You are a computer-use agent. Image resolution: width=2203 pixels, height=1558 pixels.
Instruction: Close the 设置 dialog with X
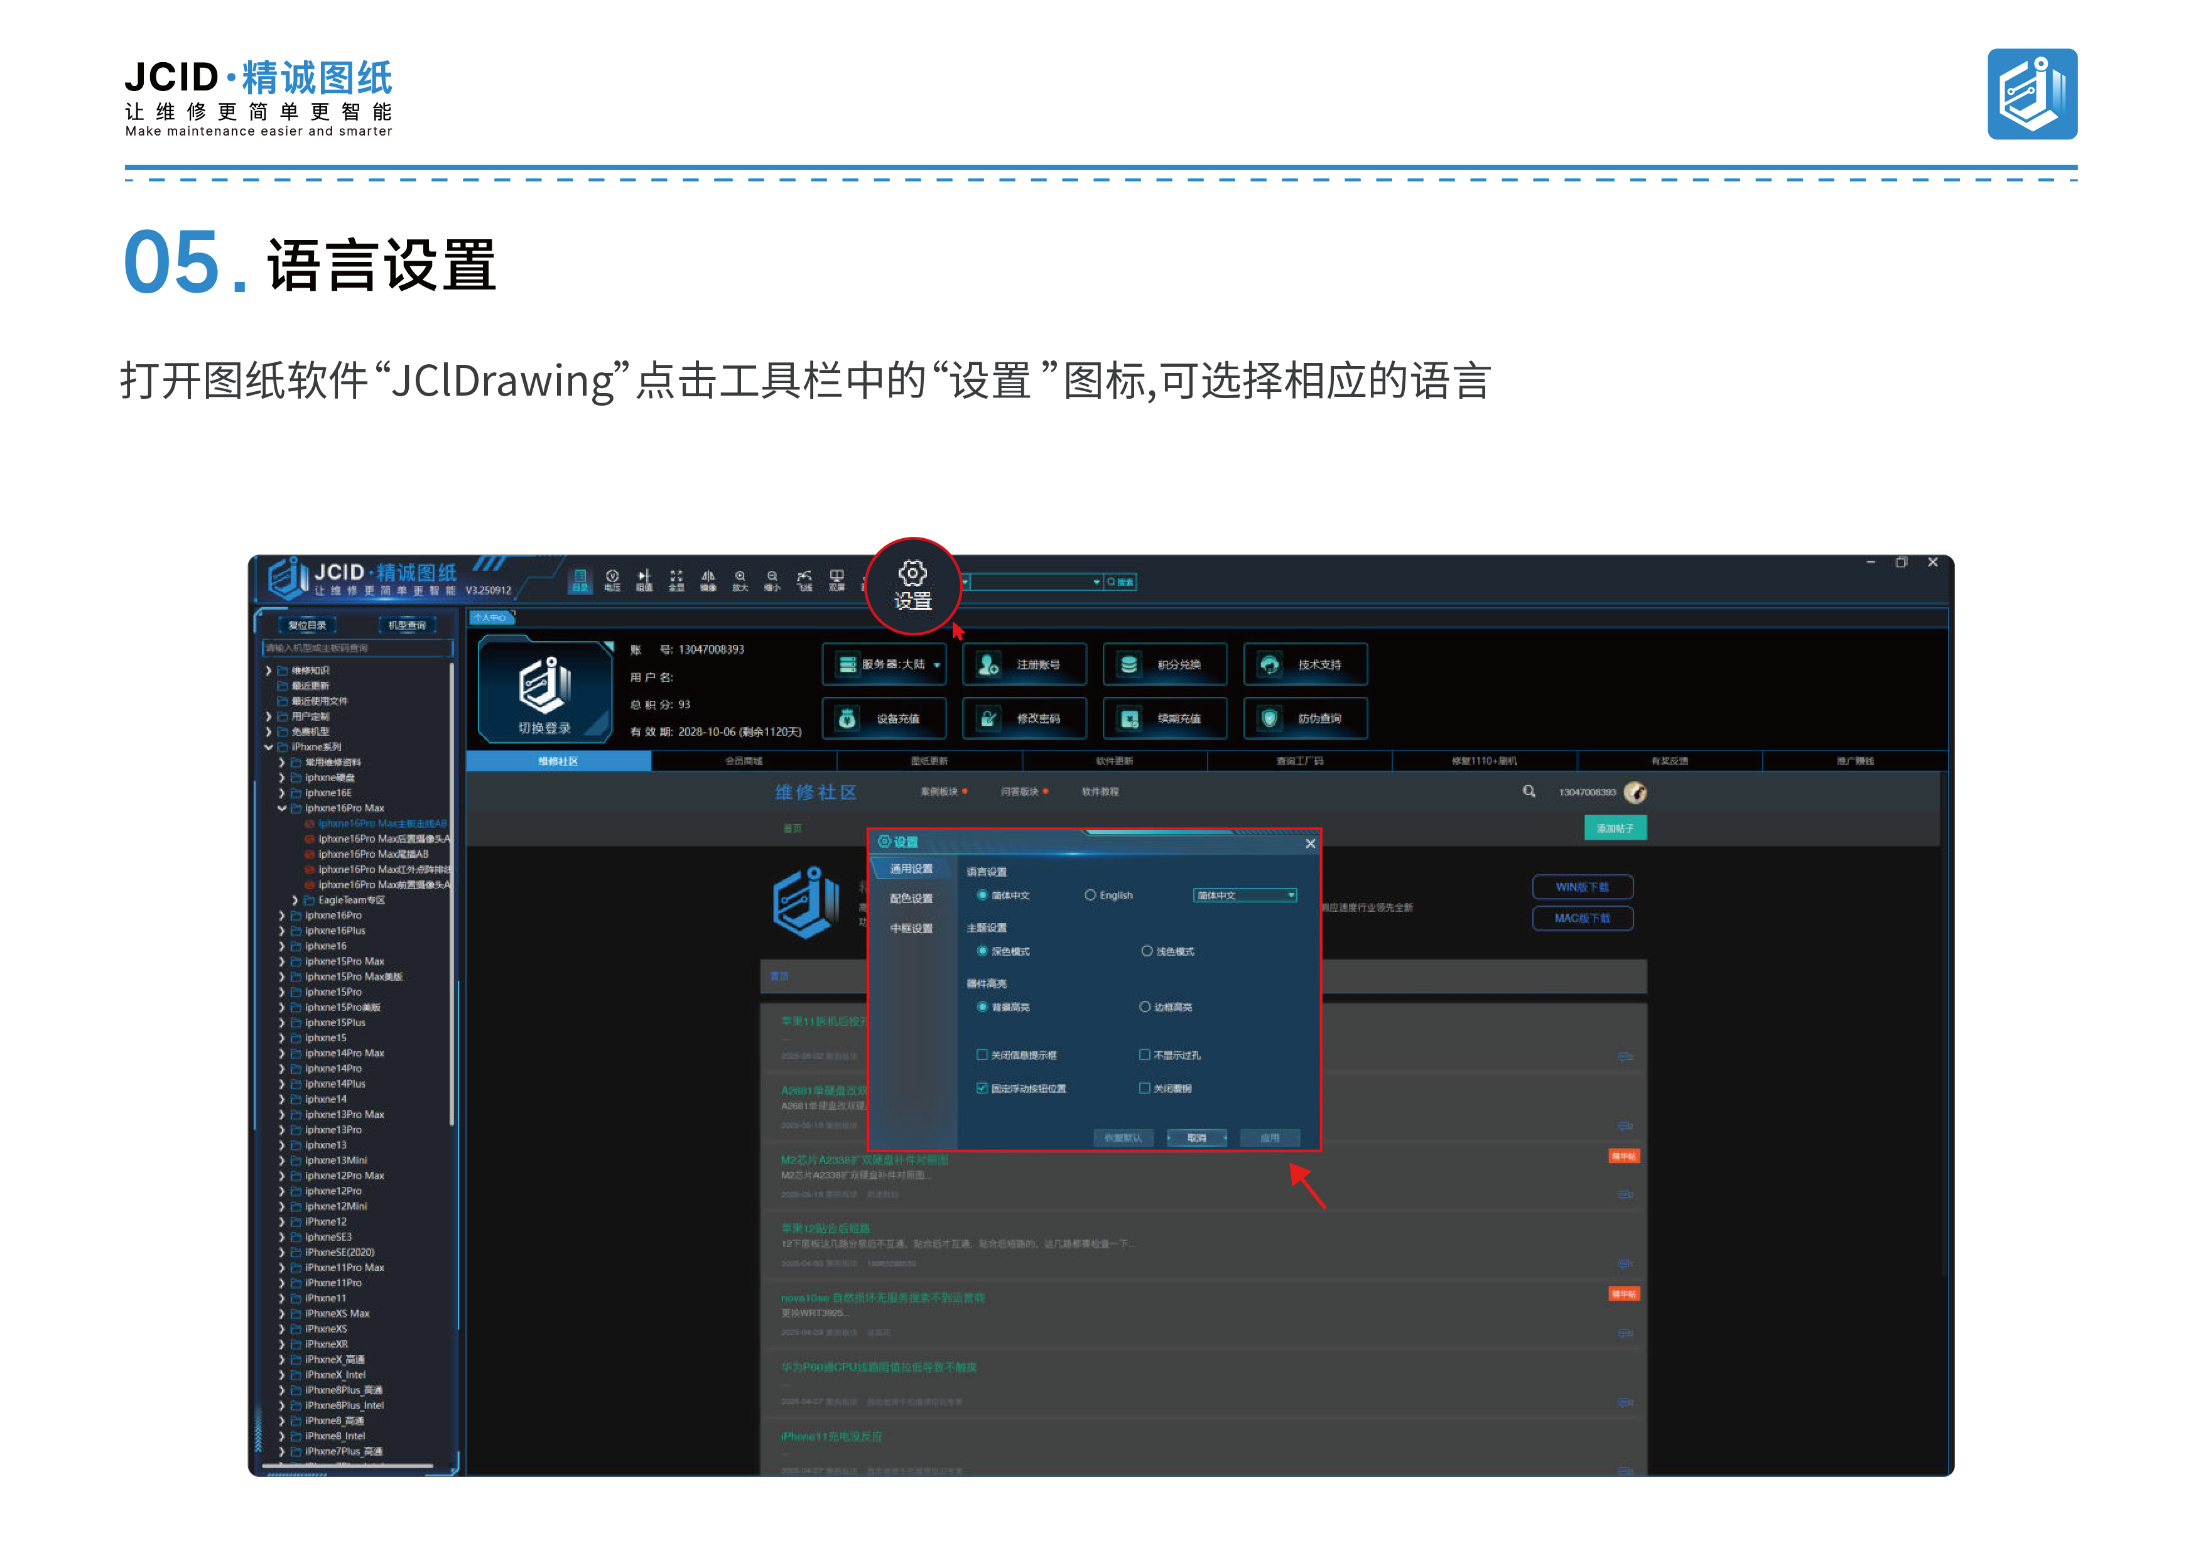1310,843
